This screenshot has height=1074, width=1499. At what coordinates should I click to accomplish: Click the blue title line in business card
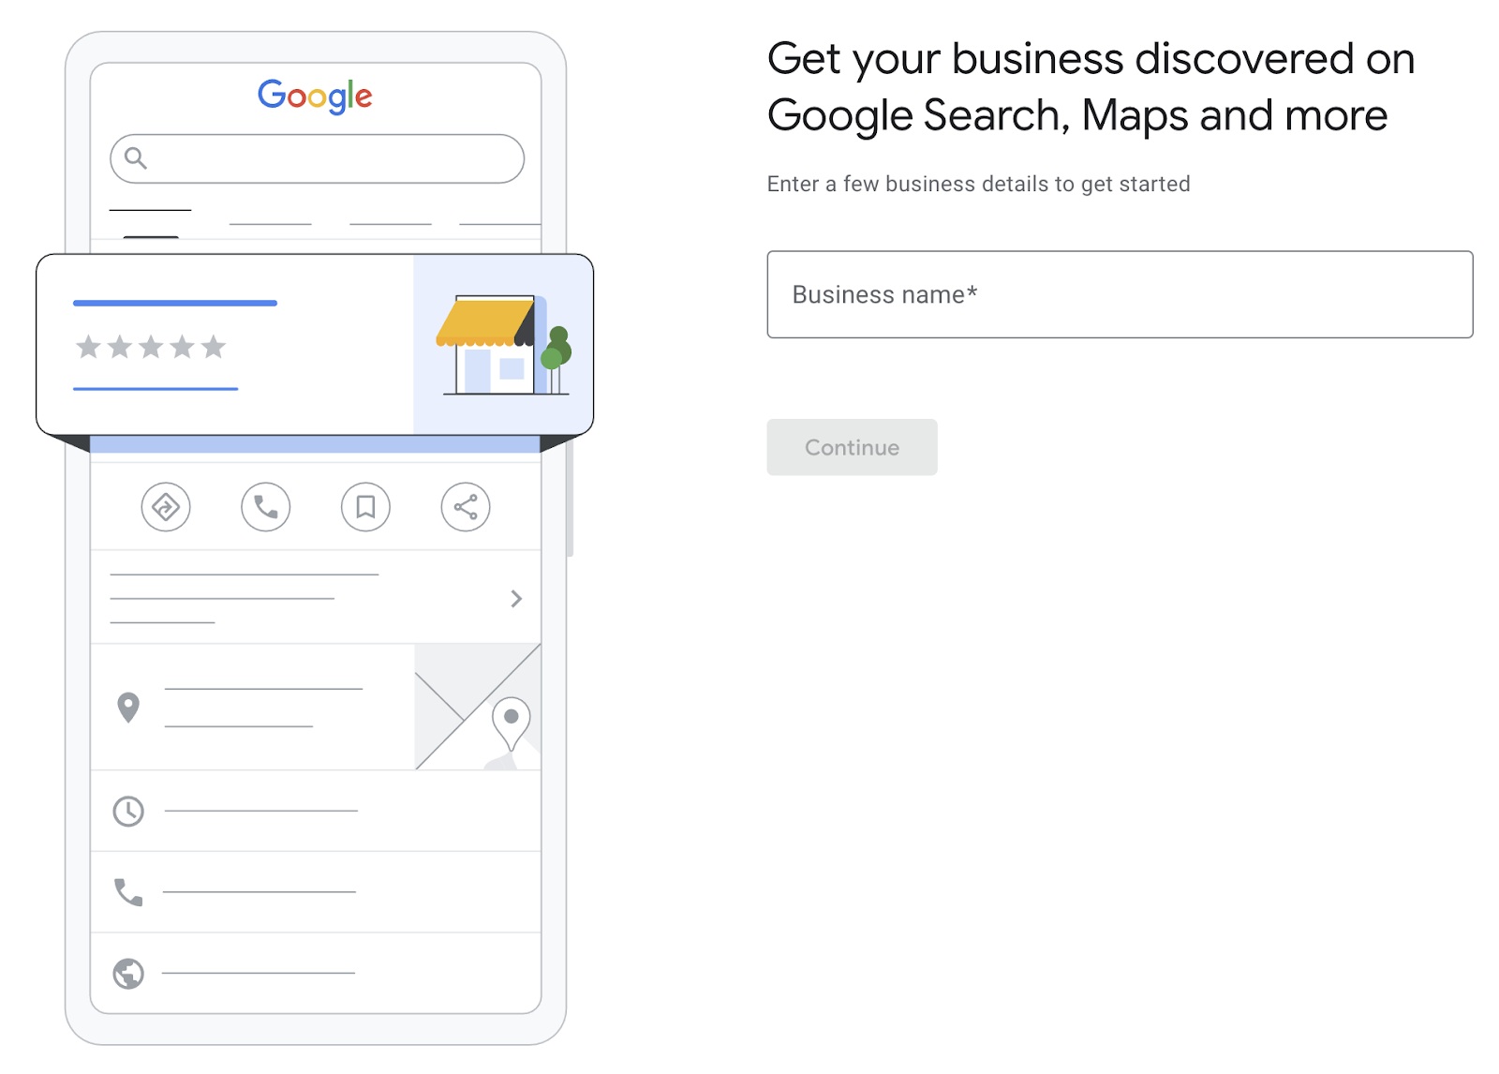(x=175, y=303)
